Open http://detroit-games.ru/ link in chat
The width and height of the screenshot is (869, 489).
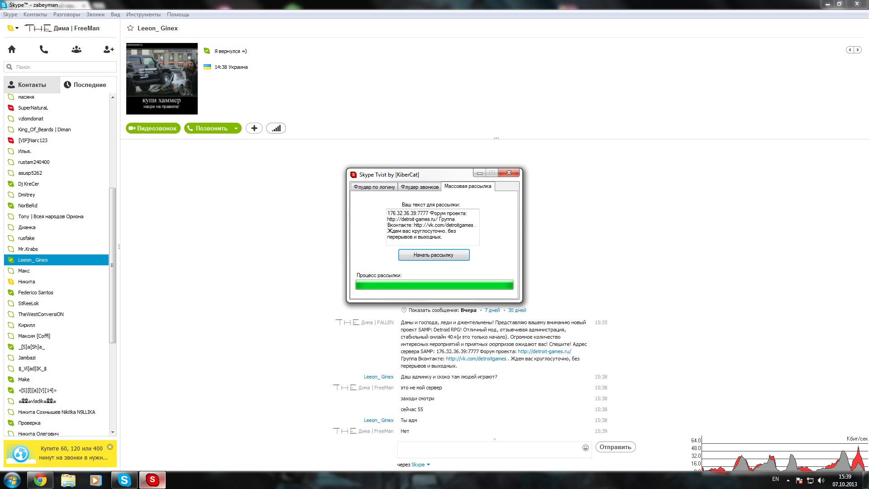pyautogui.click(x=544, y=351)
